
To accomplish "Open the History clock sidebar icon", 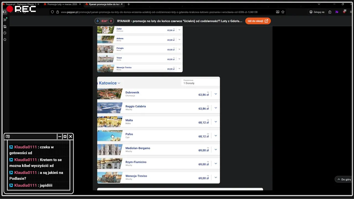I will [5, 33].
